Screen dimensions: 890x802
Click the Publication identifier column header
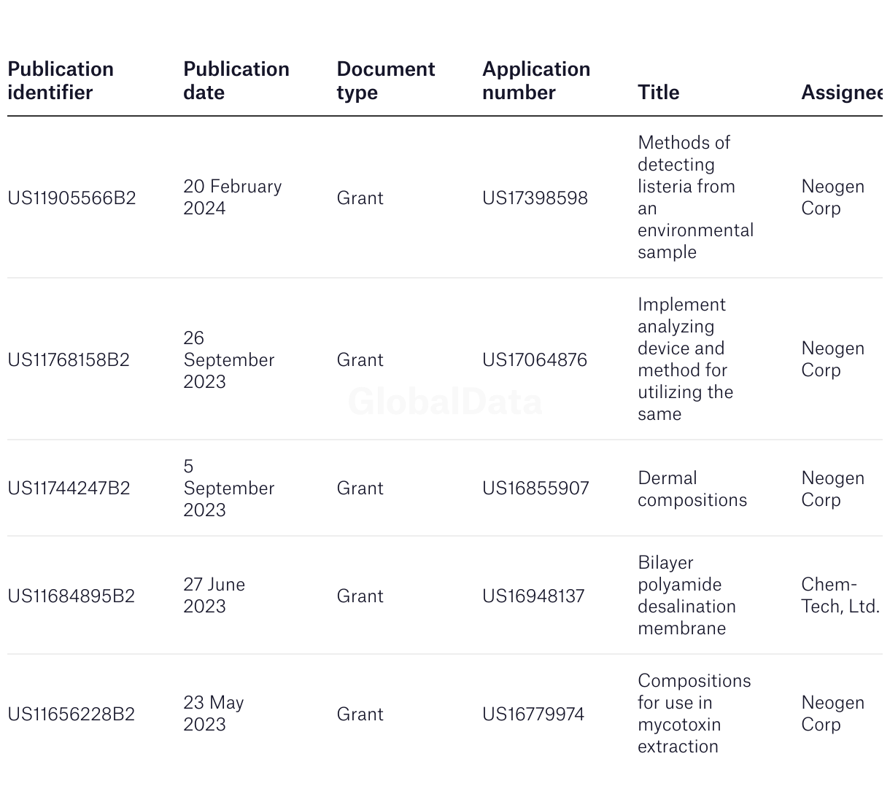[x=61, y=81]
